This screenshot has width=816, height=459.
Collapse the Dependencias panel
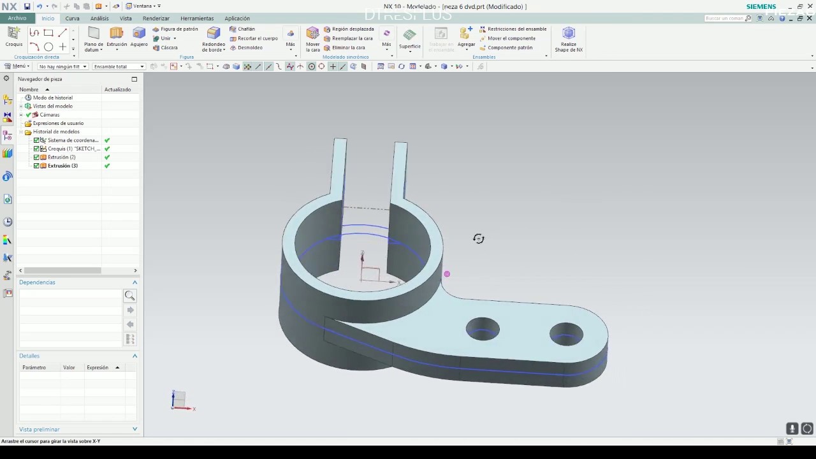tap(135, 282)
